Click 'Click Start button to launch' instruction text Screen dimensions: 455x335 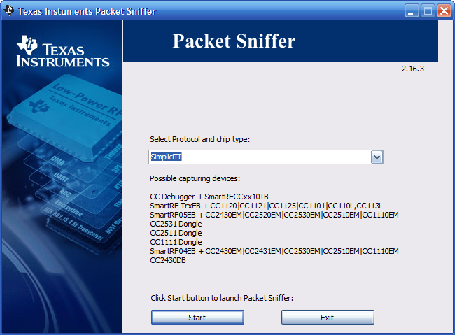[222, 298]
